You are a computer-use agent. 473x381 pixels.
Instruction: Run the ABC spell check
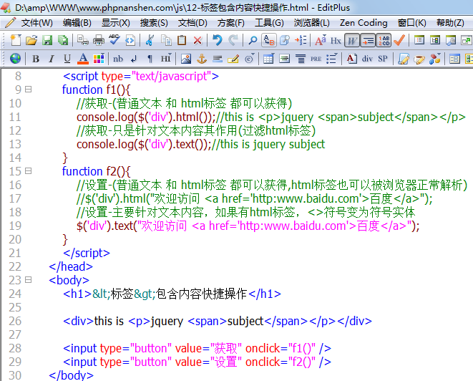(114, 40)
